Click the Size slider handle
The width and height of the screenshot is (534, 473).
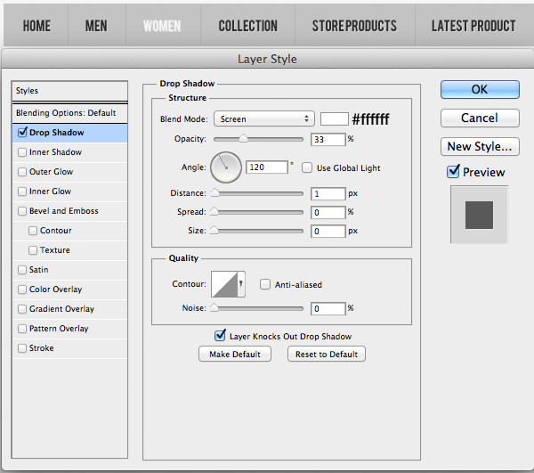click(214, 231)
